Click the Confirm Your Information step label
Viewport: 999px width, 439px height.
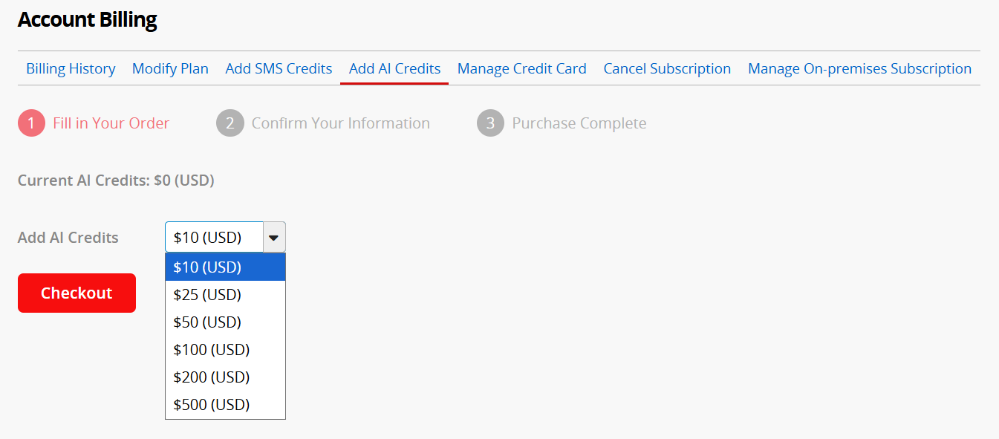pos(340,123)
